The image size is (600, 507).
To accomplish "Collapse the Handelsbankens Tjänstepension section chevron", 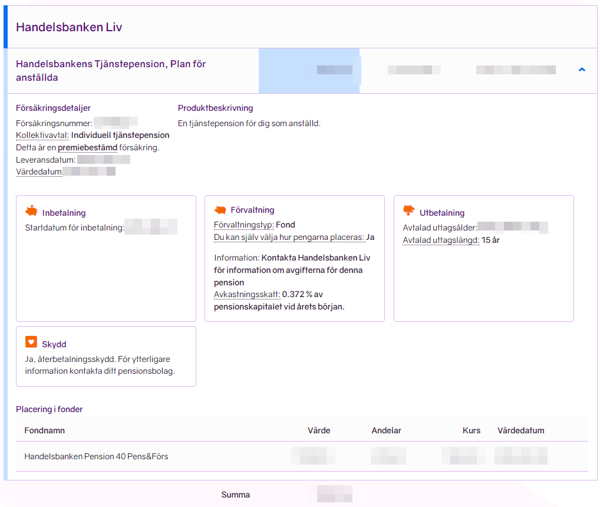I will tap(582, 70).
